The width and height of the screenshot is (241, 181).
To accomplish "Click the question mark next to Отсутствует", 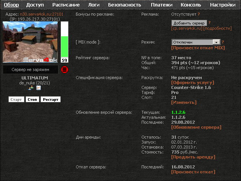I will (x=199, y=14).
